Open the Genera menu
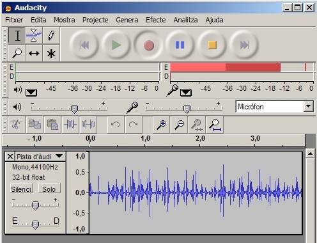The height and width of the screenshot is (243, 317). (127, 20)
